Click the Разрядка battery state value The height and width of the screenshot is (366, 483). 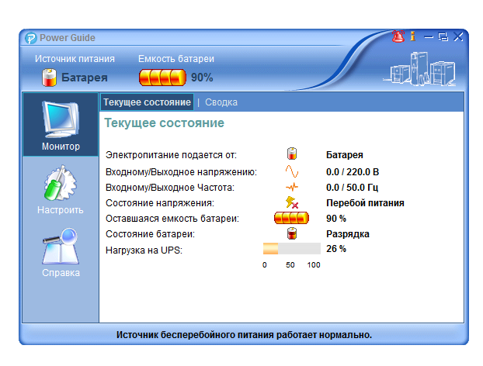pos(347,234)
